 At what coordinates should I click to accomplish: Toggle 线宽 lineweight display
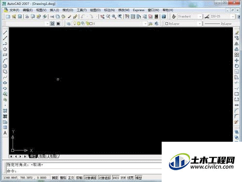[x=130, y=178]
